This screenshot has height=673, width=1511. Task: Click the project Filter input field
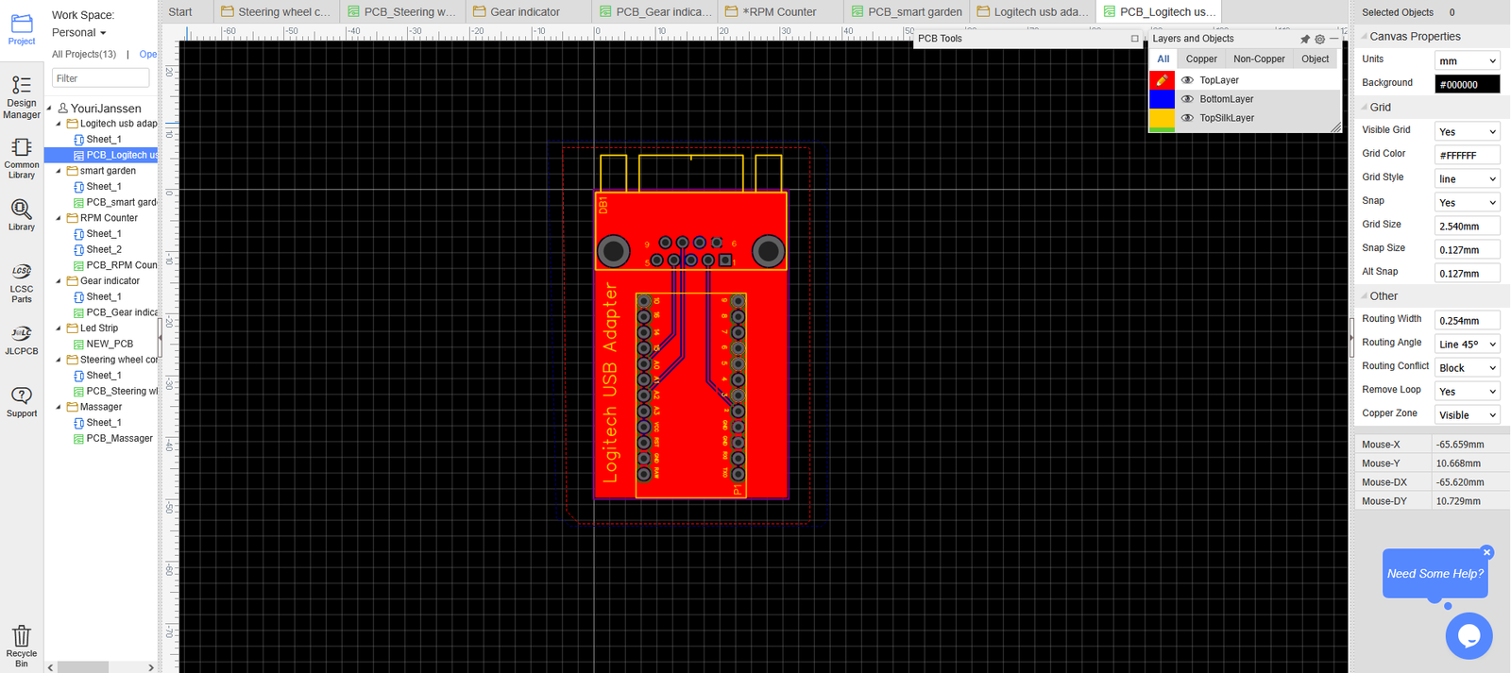pos(100,78)
